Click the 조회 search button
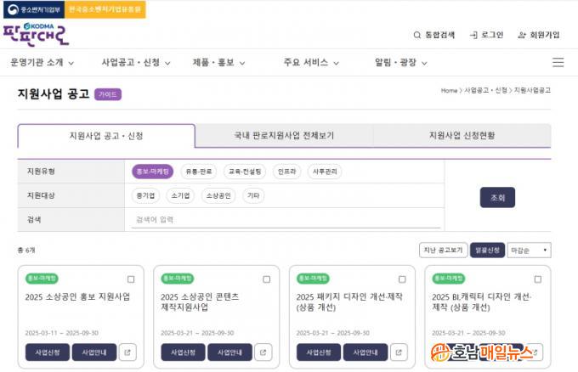This screenshot has width=578, height=372. click(x=497, y=197)
